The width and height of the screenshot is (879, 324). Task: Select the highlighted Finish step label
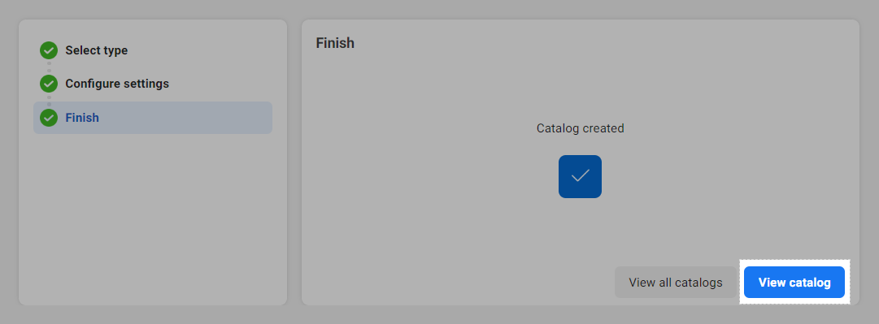(82, 118)
